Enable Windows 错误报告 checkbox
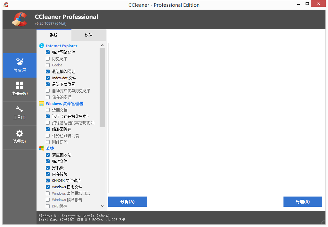The width and height of the screenshot is (328, 227). coord(48,200)
